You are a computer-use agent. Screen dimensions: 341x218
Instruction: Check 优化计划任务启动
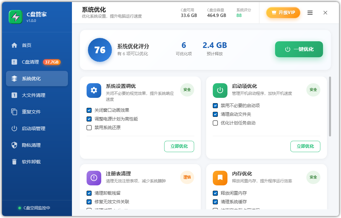215,123
